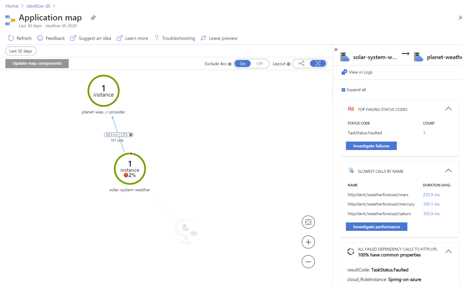Open steeltoe-dt breadcrumb
Viewport: 462px width, 285px height.
pos(38,6)
